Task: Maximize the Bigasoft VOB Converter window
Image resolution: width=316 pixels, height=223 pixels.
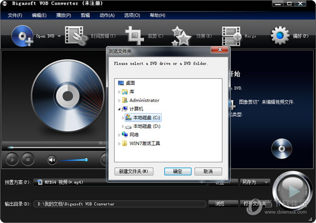Action: point(289,4)
